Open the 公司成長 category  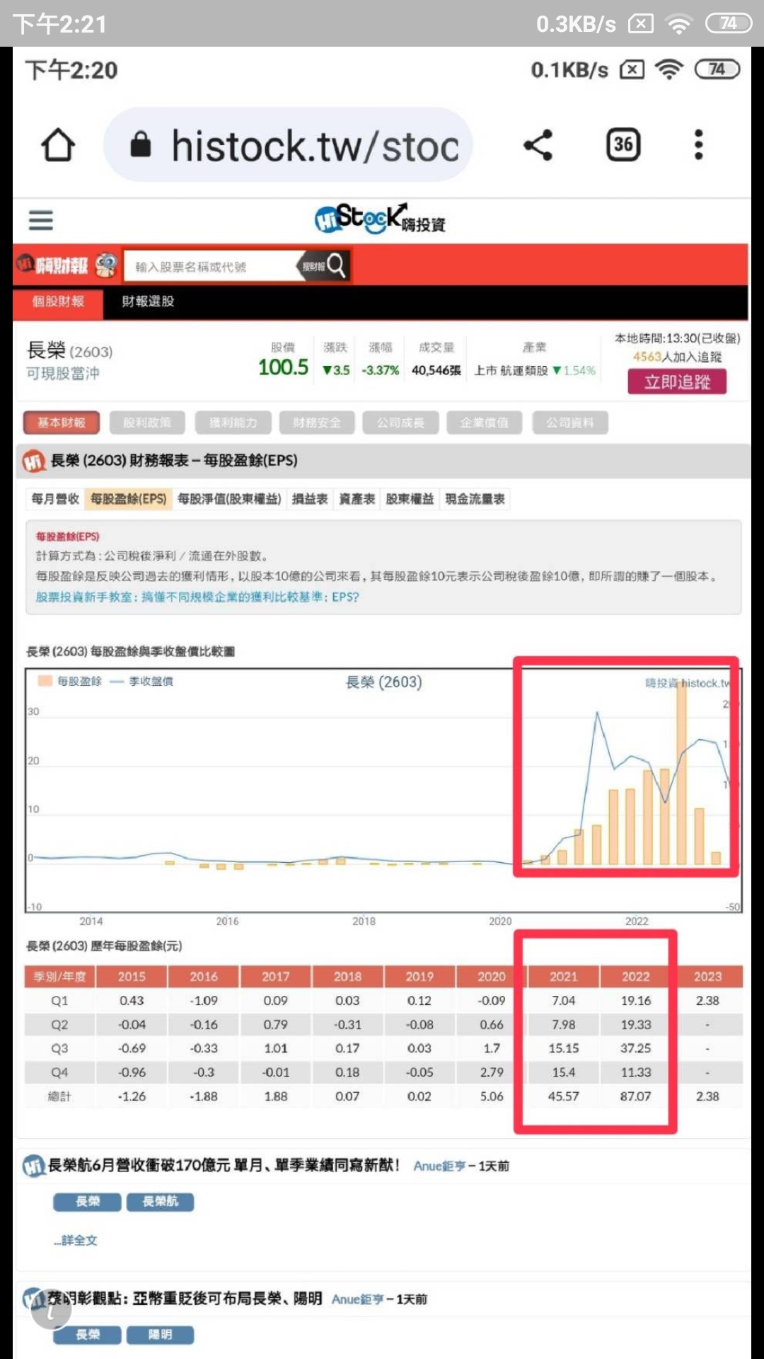(400, 423)
